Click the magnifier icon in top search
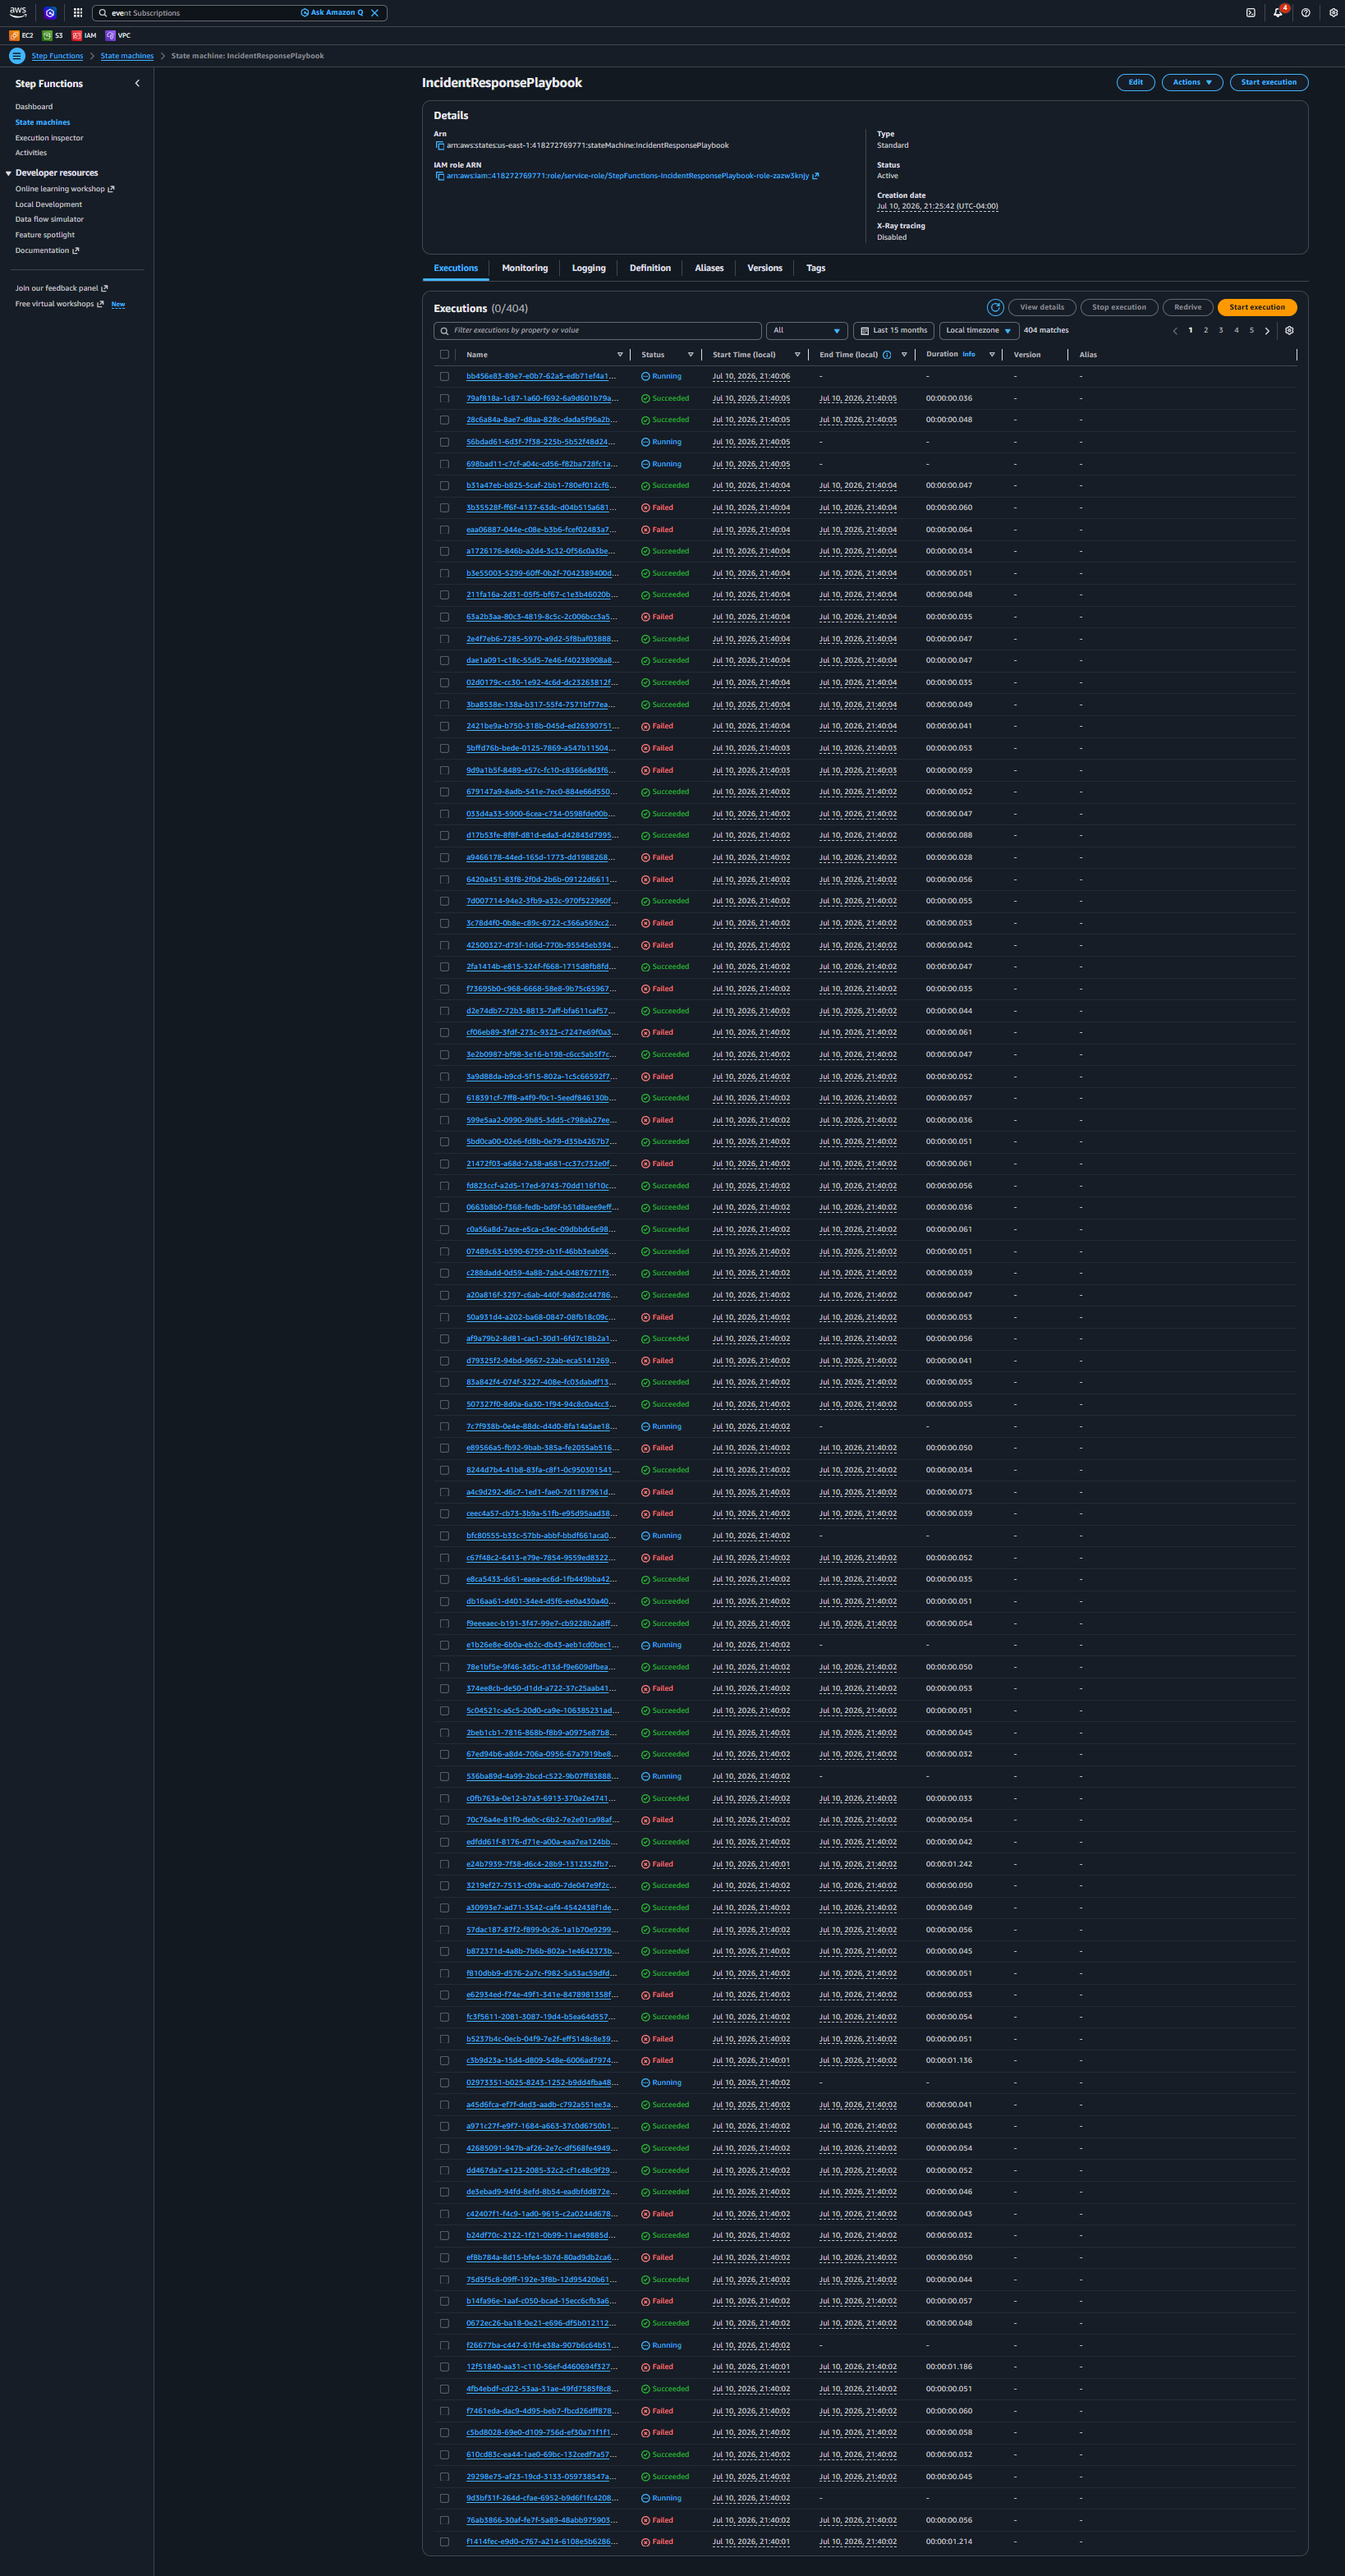Viewport: 1345px width, 2576px height. click(103, 13)
